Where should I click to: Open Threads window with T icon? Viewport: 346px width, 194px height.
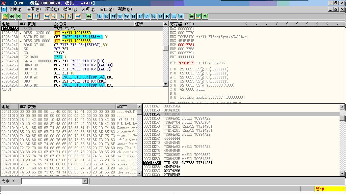click(120, 16)
